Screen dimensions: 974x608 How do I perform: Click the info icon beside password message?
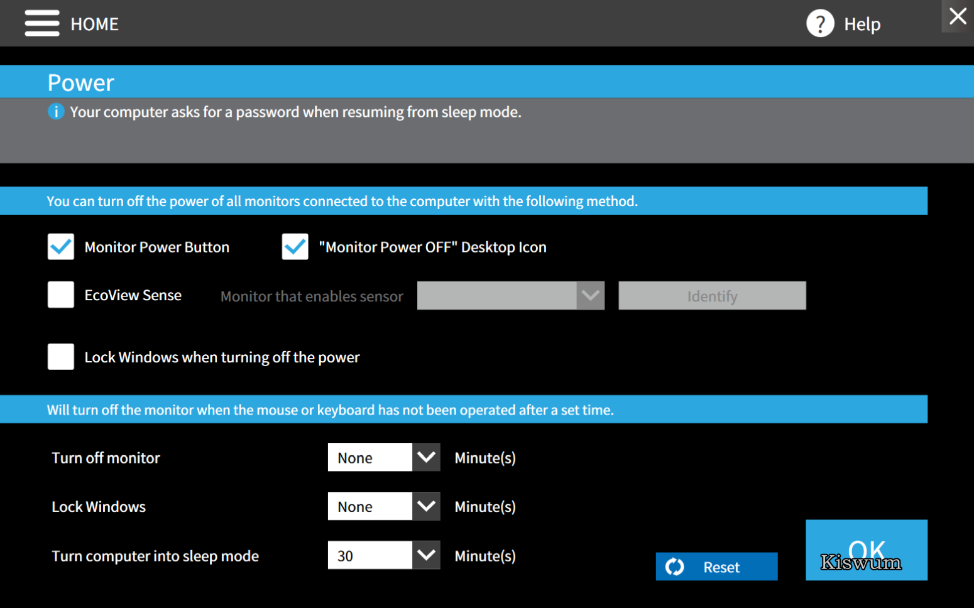click(56, 112)
